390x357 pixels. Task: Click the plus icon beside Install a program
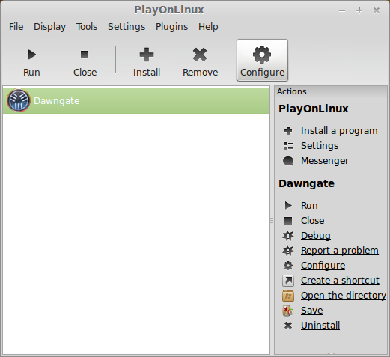[288, 131]
